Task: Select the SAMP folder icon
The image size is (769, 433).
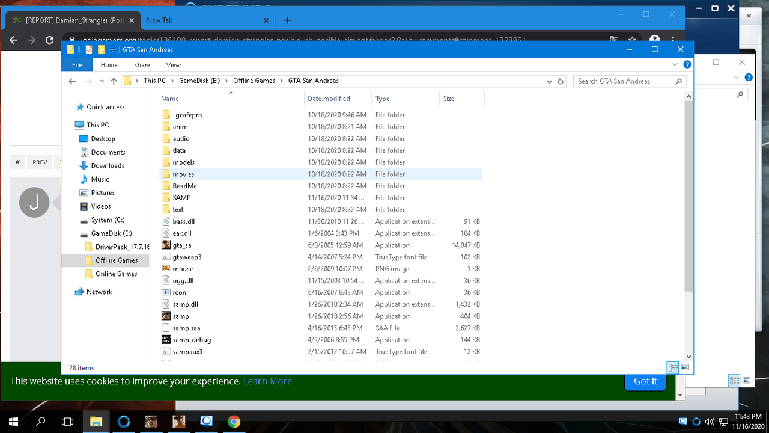Action: coord(166,198)
